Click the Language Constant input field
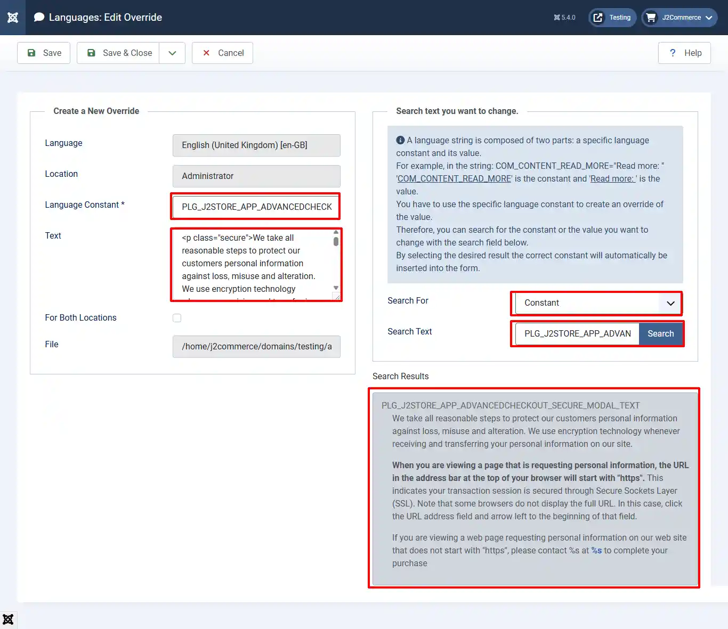The height and width of the screenshot is (629, 728). pyautogui.click(x=256, y=207)
